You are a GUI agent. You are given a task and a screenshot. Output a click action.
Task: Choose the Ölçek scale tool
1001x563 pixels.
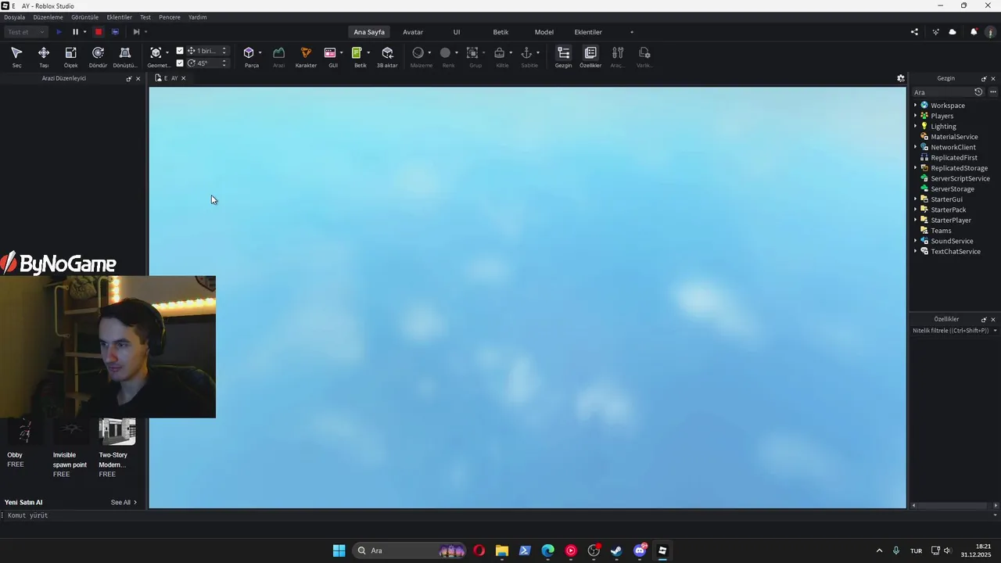click(x=70, y=56)
